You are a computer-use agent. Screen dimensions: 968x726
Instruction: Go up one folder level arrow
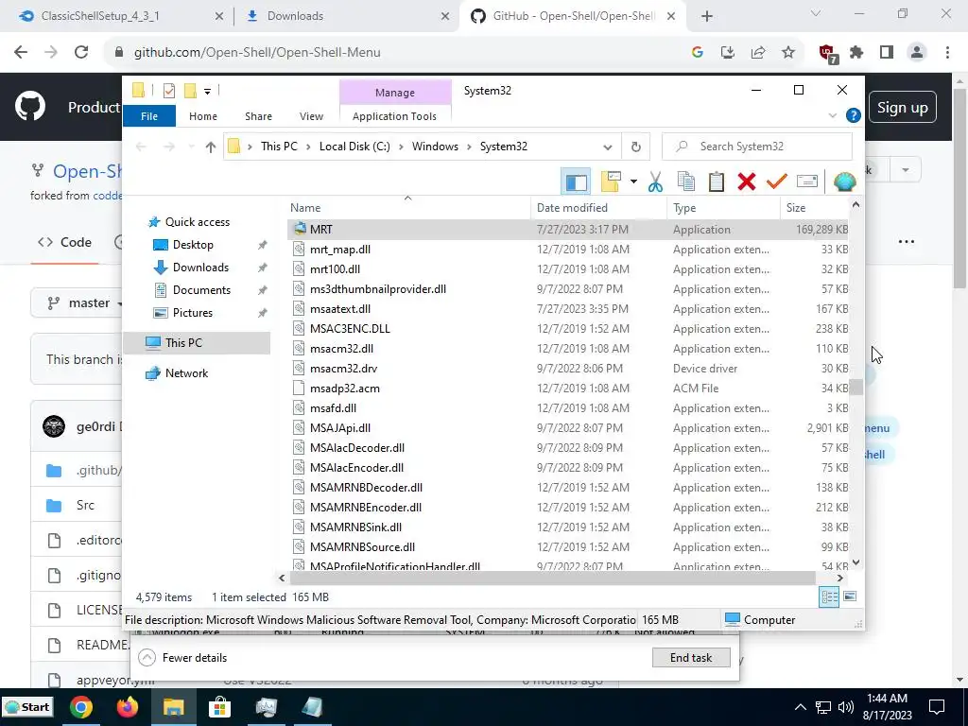click(x=211, y=147)
